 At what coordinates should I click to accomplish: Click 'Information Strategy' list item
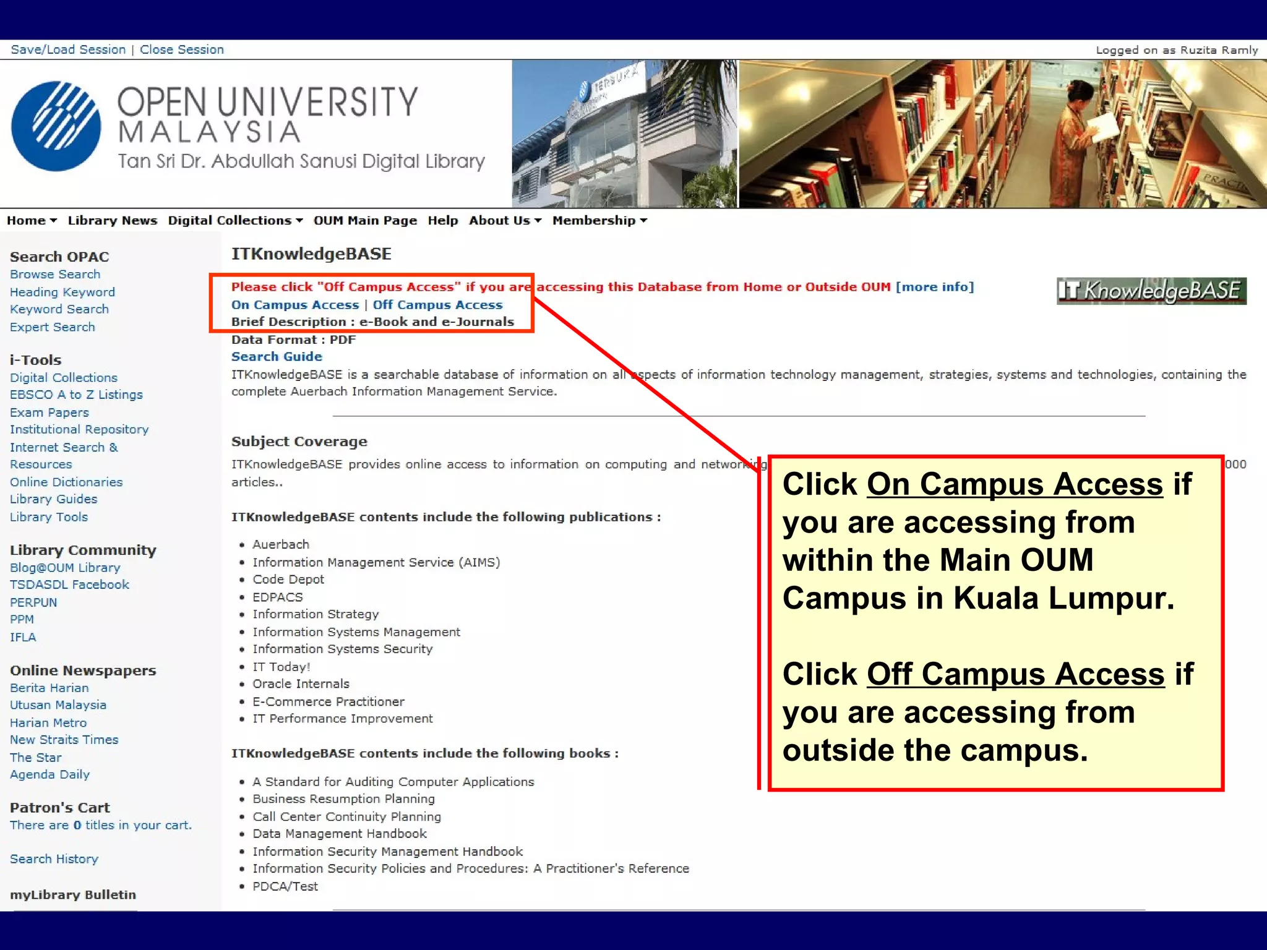click(x=316, y=614)
